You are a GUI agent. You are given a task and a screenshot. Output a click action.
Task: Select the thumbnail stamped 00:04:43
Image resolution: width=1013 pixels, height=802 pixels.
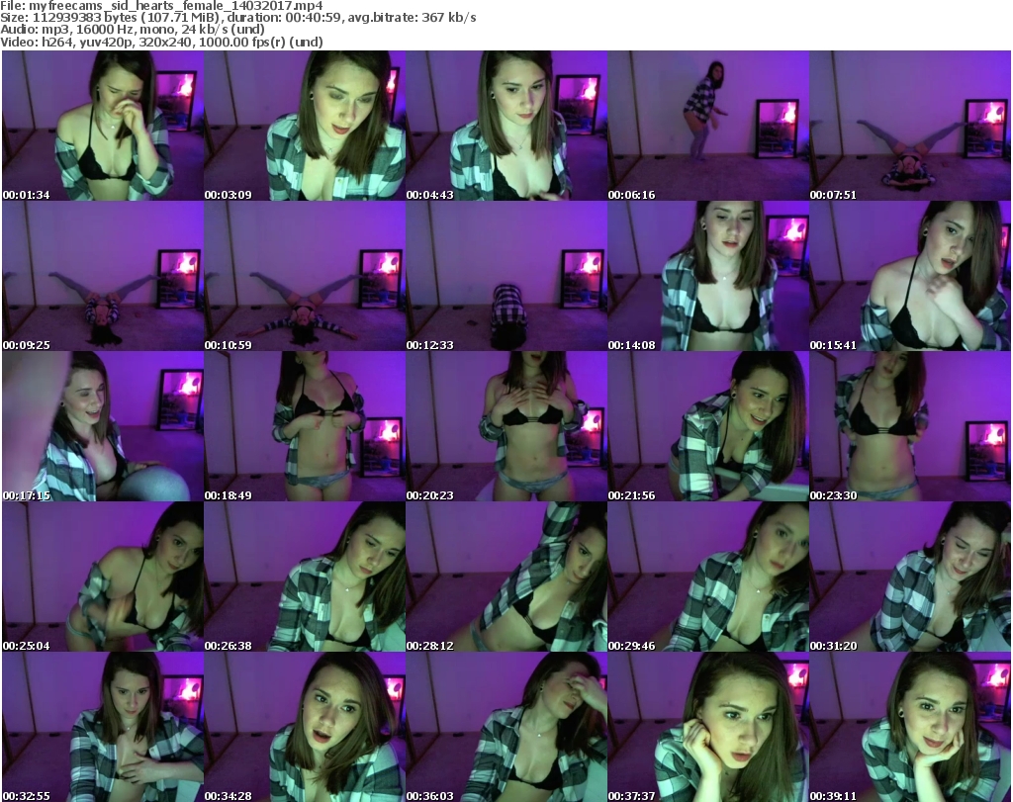506,126
